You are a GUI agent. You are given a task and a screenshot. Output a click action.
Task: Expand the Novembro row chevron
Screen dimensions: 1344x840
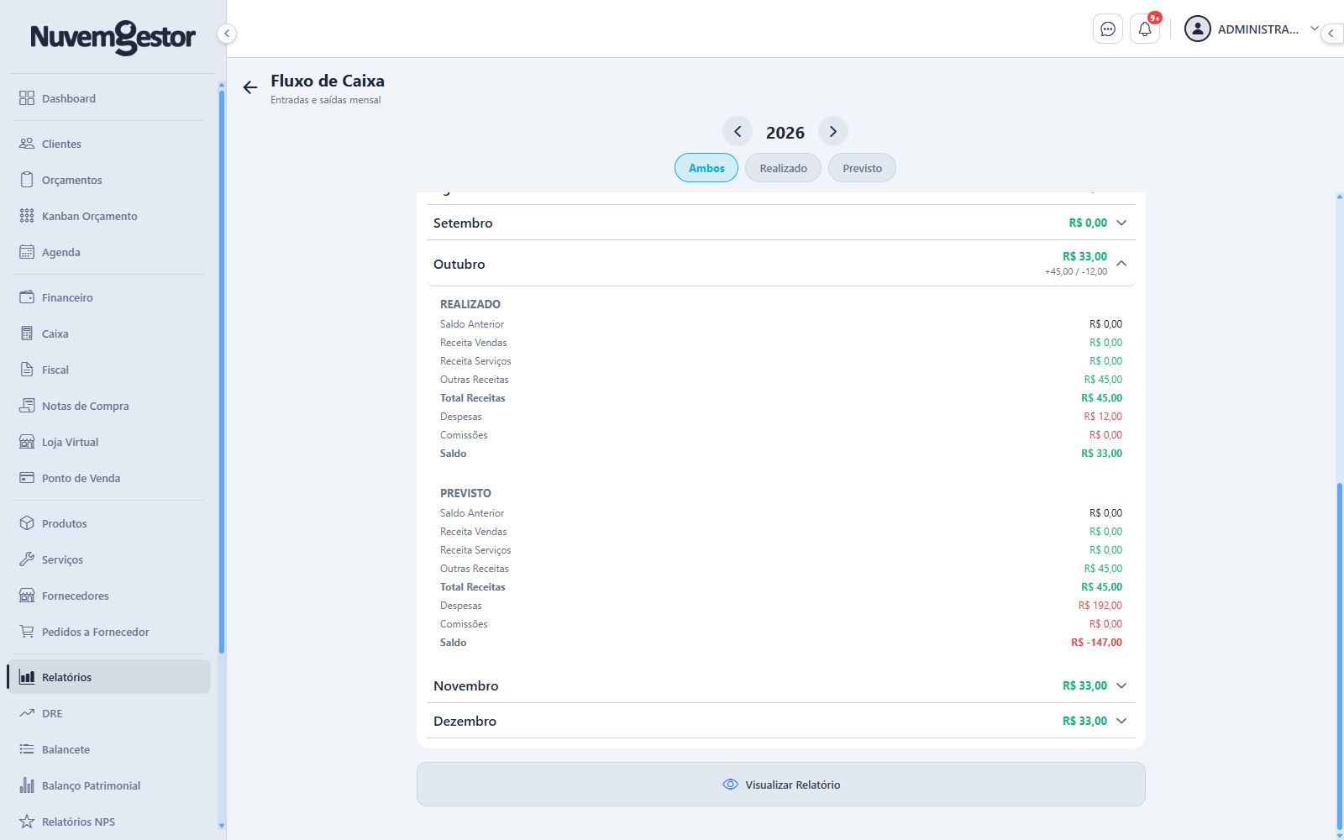(x=1121, y=685)
